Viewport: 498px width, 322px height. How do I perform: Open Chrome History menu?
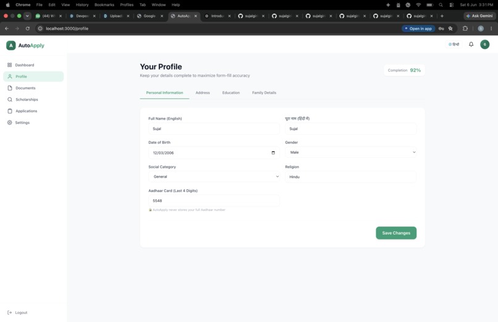pos(82,5)
